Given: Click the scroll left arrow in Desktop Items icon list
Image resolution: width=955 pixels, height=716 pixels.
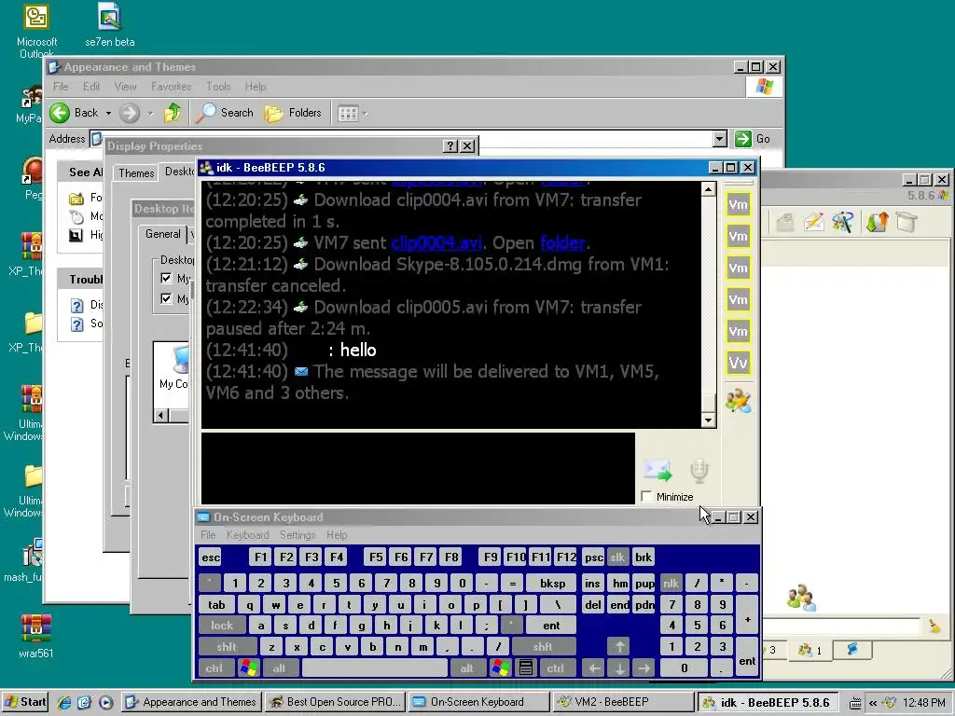Looking at the screenshot, I should coord(161,415).
